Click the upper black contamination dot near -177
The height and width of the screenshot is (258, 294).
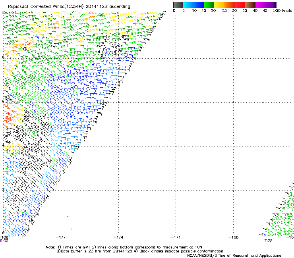coord(68,216)
